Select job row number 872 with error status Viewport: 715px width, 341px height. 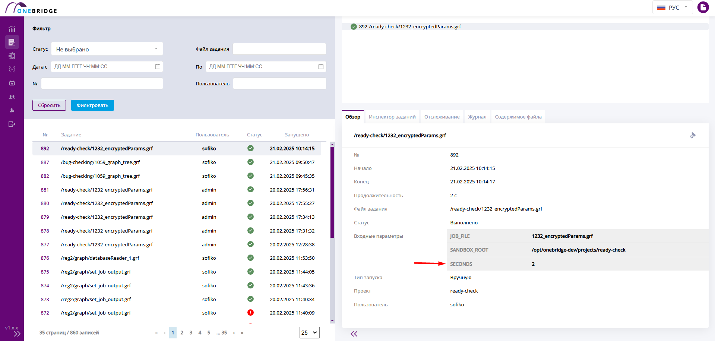(x=177, y=313)
